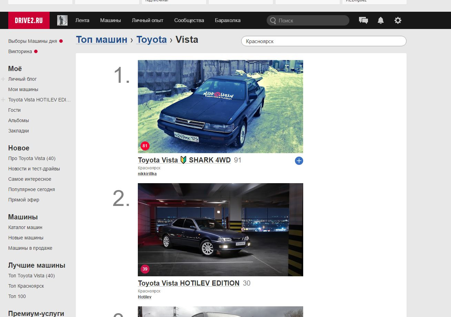The height and width of the screenshot is (317, 451).
Task: Open Популярное сегодня link
Action: tap(32, 189)
